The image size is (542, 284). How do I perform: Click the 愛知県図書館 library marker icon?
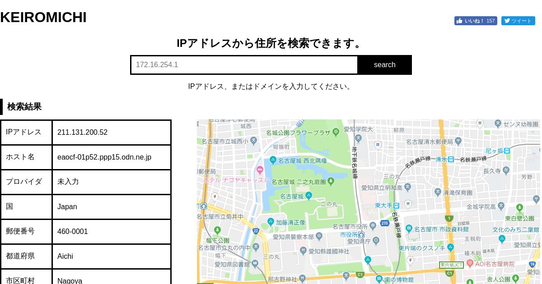click(255, 263)
